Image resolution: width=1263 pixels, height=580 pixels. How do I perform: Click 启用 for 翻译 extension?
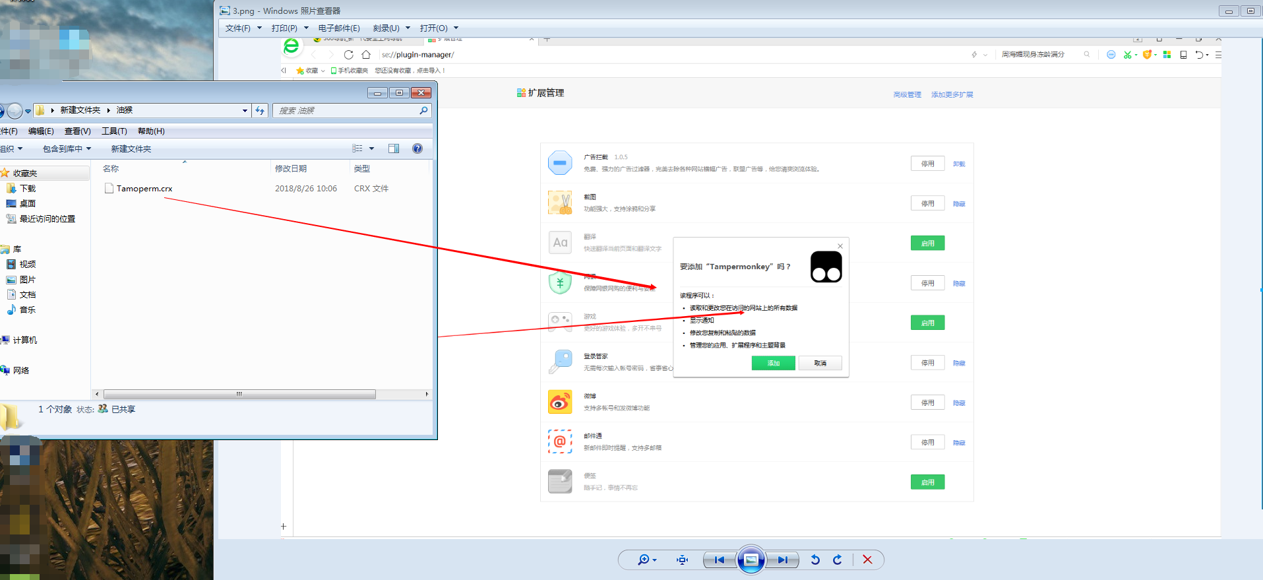928,243
